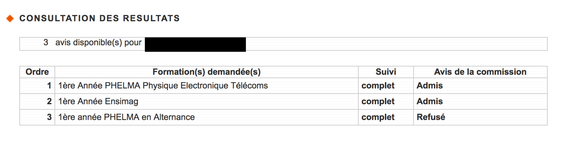
Task: Select order number 3 in the table
Action: coord(49,117)
